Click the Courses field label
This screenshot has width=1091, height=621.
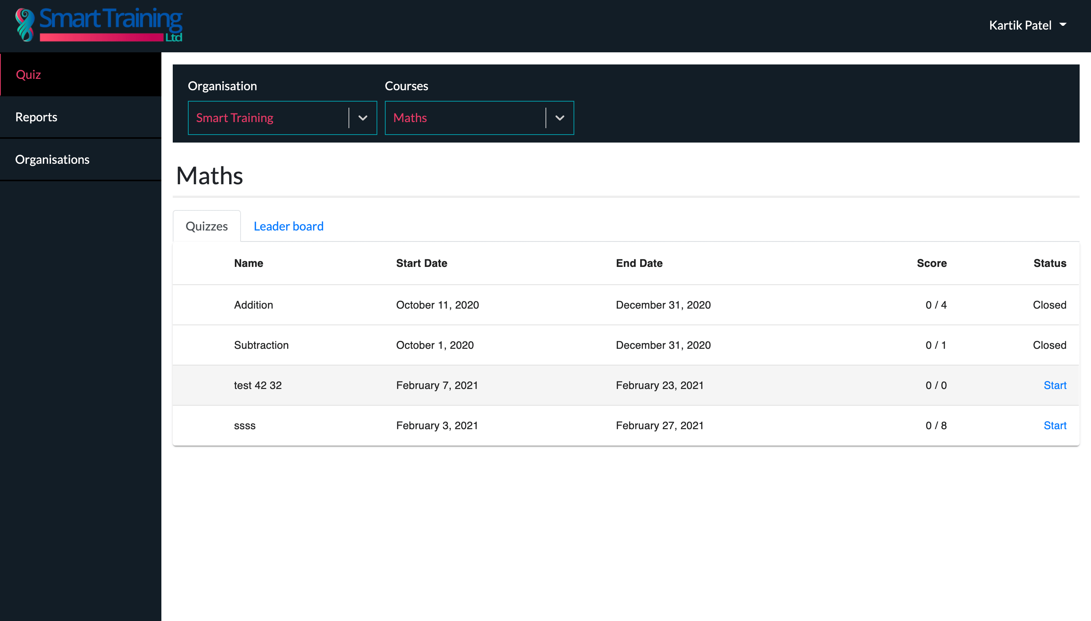click(x=406, y=86)
